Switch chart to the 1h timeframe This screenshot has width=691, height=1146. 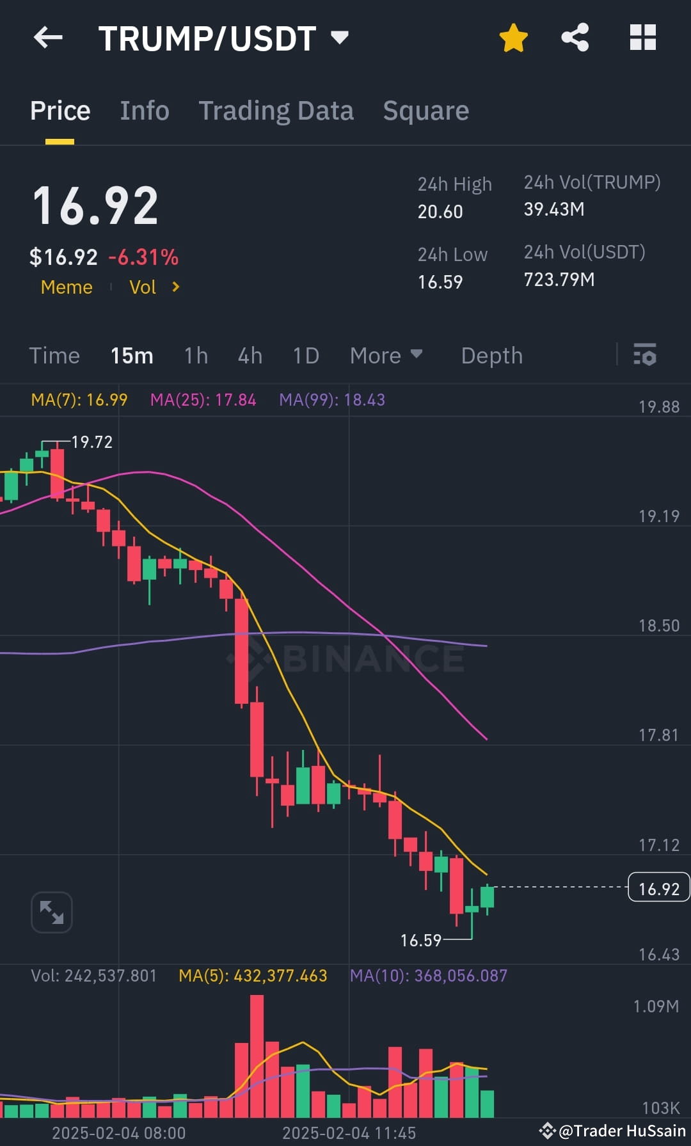pyautogui.click(x=195, y=356)
